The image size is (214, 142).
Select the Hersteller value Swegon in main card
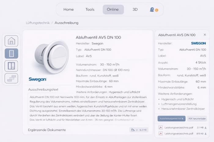click(97, 43)
